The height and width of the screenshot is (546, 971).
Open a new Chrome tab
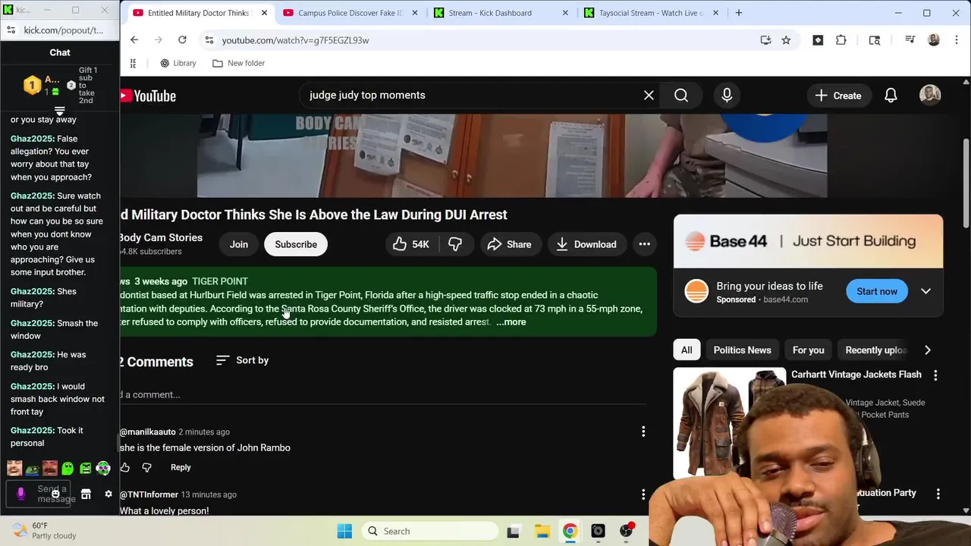[739, 13]
